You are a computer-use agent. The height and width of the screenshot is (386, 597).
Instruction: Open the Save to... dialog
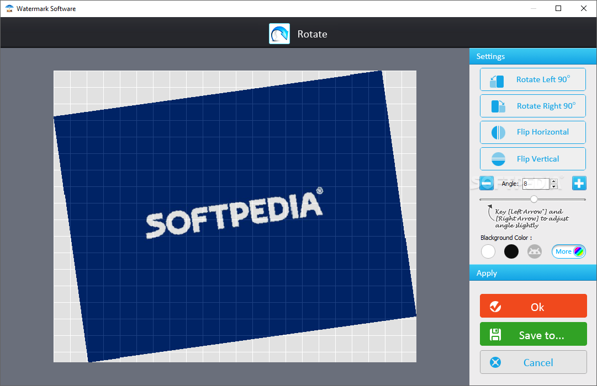pos(533,334)
